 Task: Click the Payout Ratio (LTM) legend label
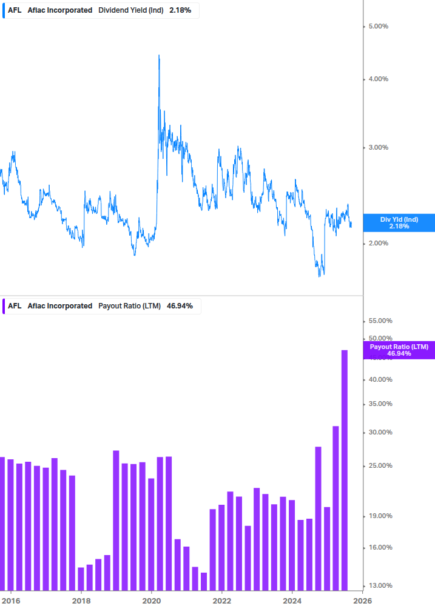click(129, 306)
